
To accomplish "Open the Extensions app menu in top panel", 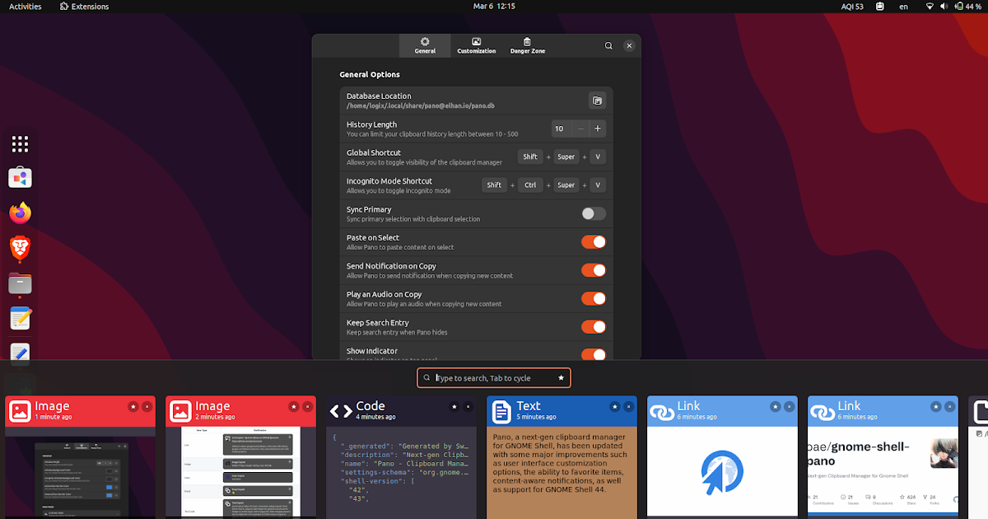I will coord(85,6).
